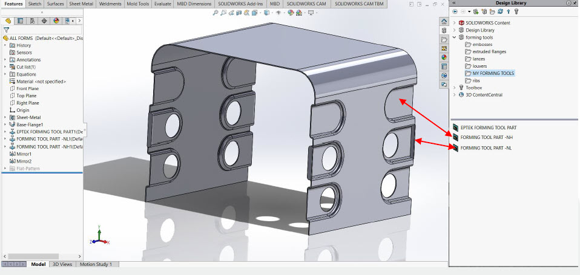Screen dimensions: 580x275
Task: Collapse the forming tools folder
Action: pos(454,37)
